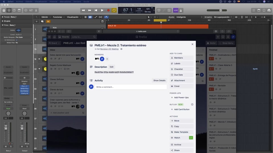
Task: Show automation icon in tracks menu bar
Action: (x=96, y=17)
